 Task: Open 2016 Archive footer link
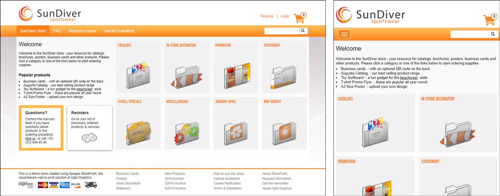tap(175, 179)
